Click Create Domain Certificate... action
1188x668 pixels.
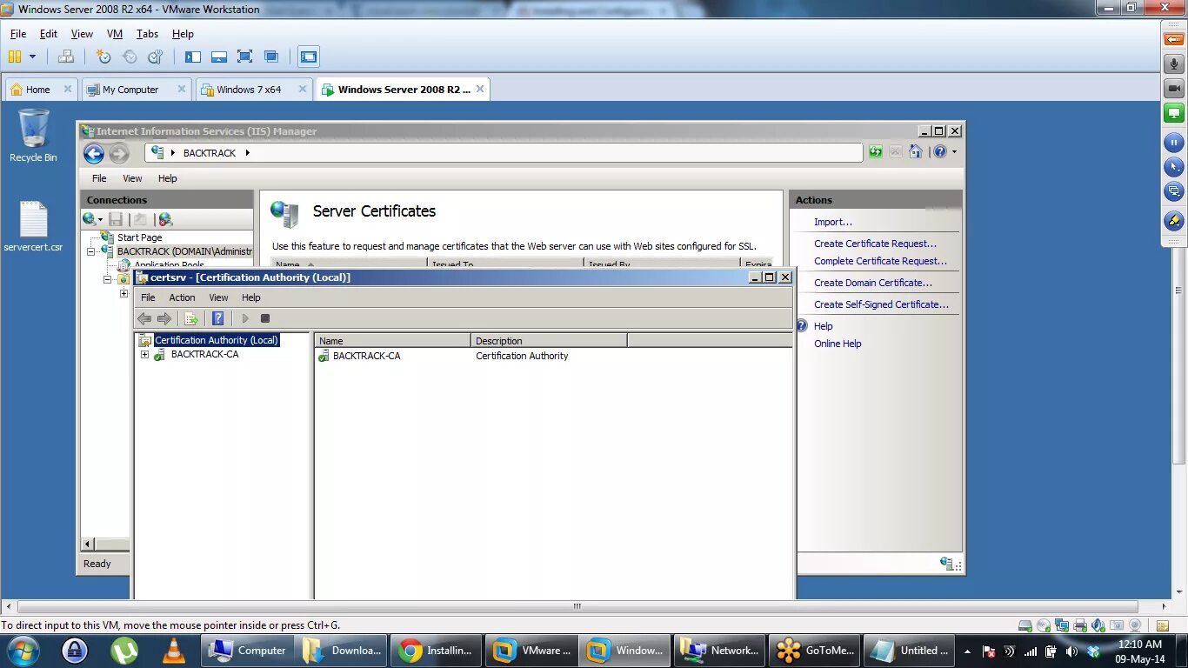873,283
